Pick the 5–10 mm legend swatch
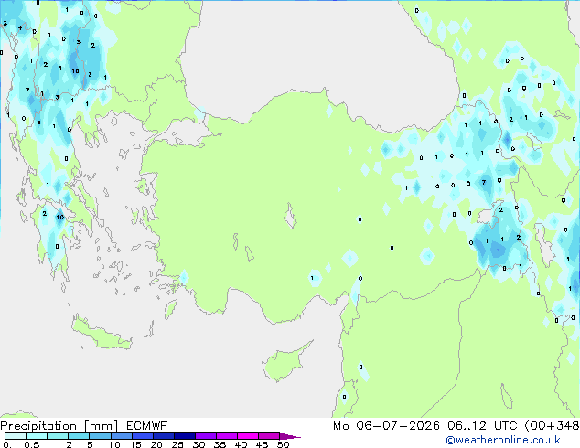580x448 pixels. (100, 436)
